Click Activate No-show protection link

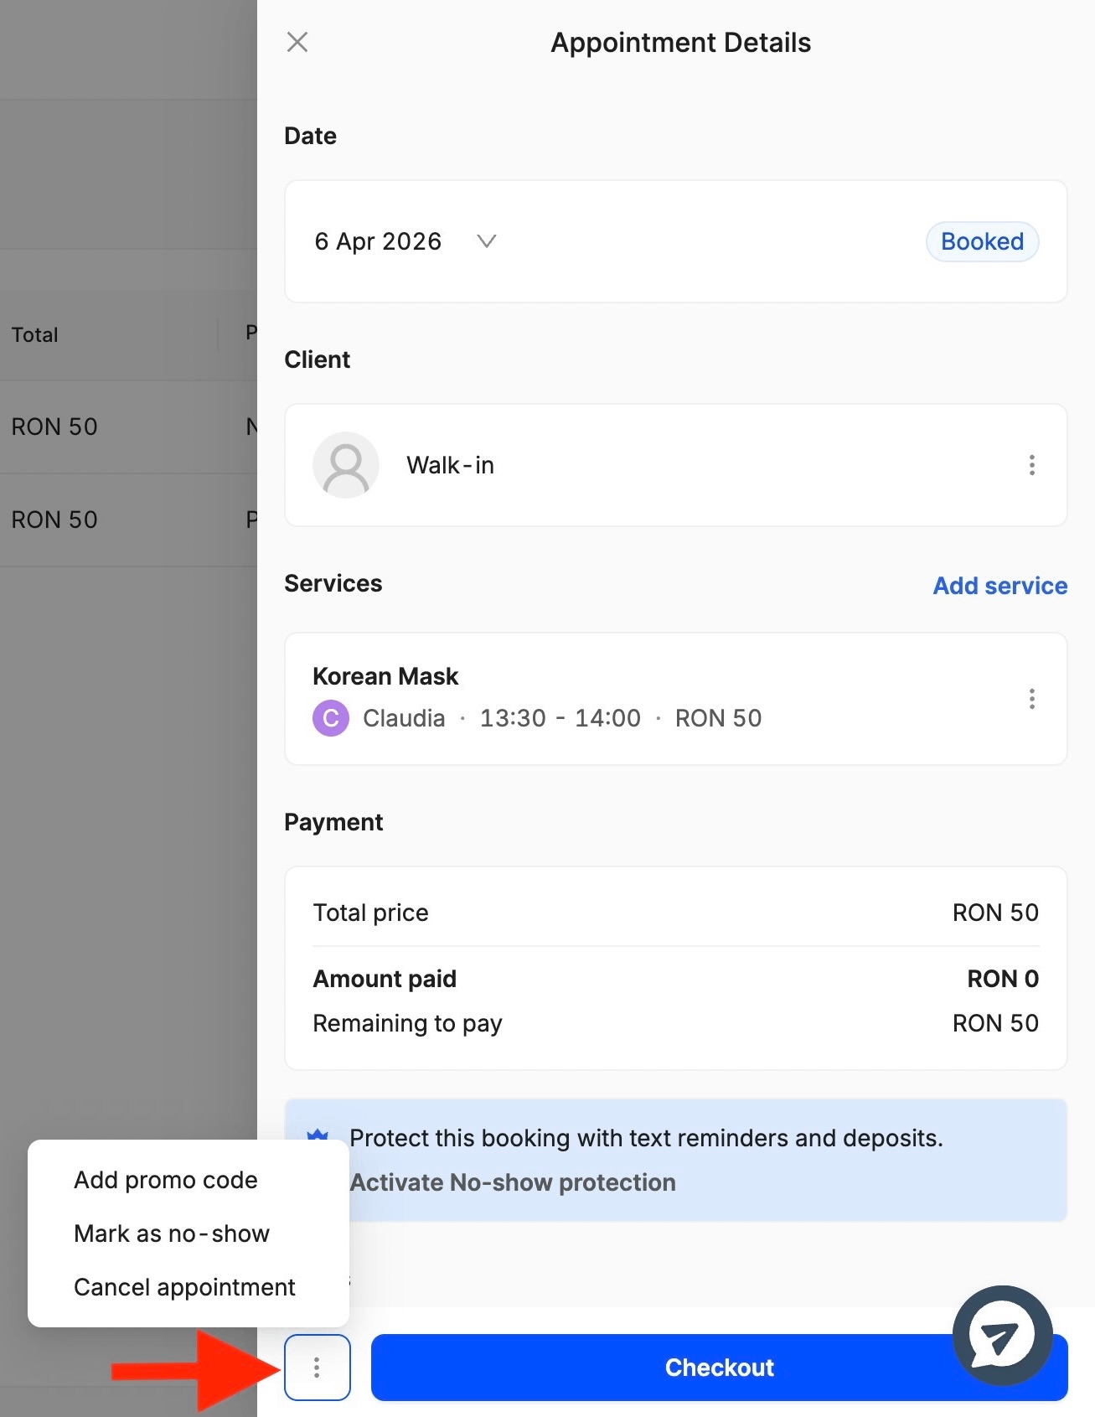pyautogui.click(x=513, y=1182)
